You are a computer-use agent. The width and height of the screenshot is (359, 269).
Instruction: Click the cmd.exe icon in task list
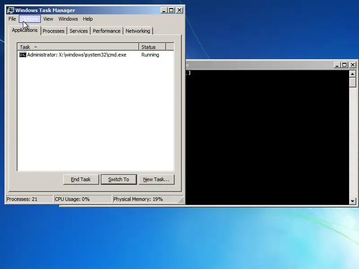(23, 55)
